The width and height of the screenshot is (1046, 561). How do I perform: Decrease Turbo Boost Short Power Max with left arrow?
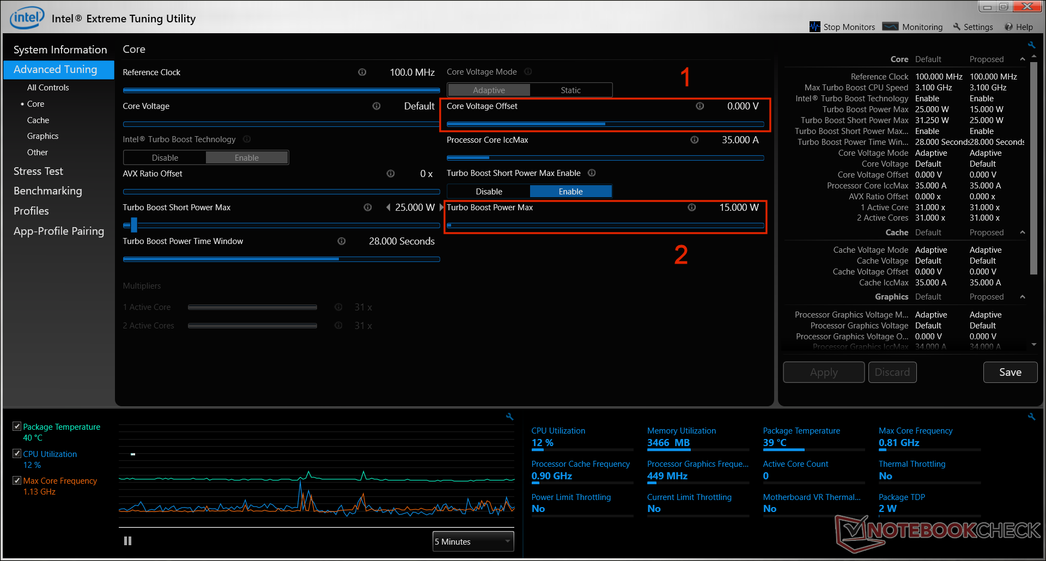388,207
